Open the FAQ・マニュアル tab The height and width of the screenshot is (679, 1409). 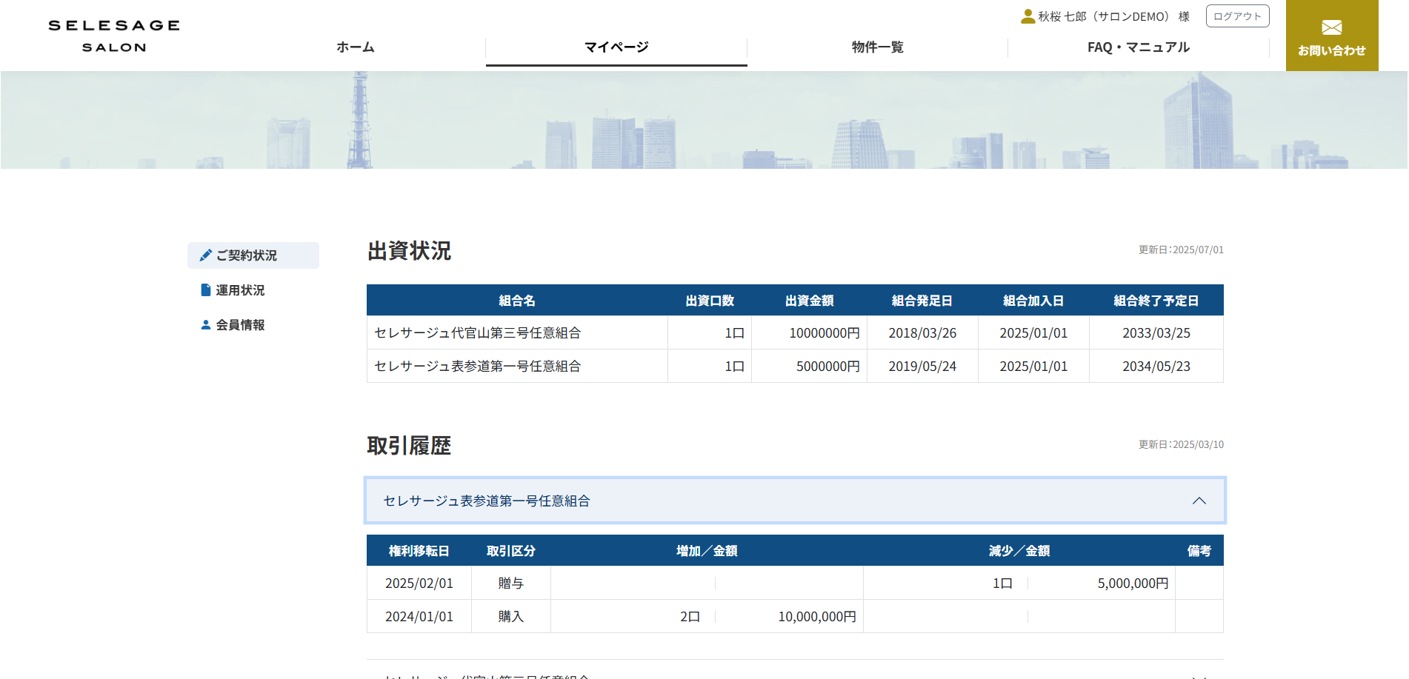(x=1138, y=47)
